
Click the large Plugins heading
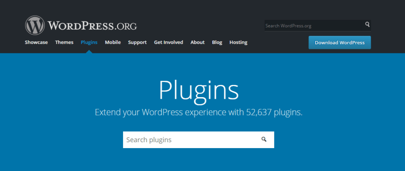point(199,90)
